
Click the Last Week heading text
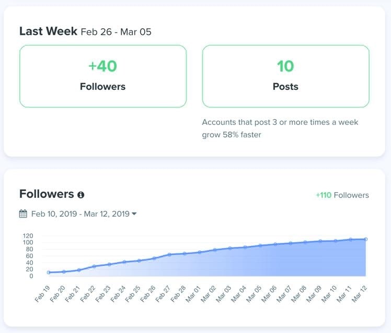48,31
